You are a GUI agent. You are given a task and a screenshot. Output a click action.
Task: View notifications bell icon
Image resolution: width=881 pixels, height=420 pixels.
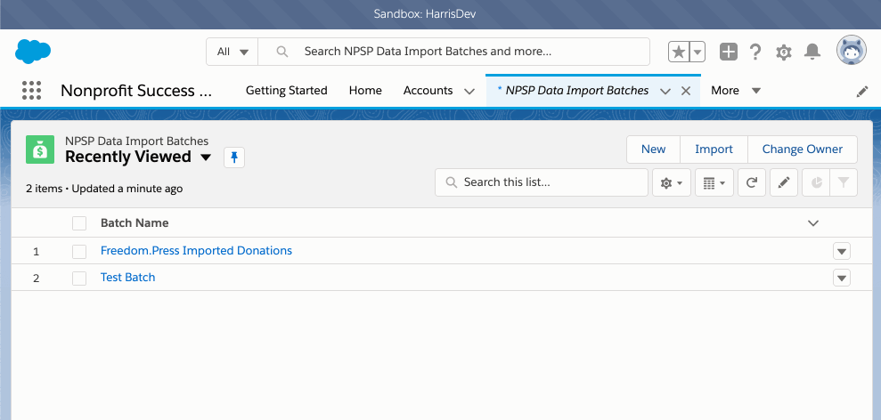pyautogui.click(x=812, y=52)
